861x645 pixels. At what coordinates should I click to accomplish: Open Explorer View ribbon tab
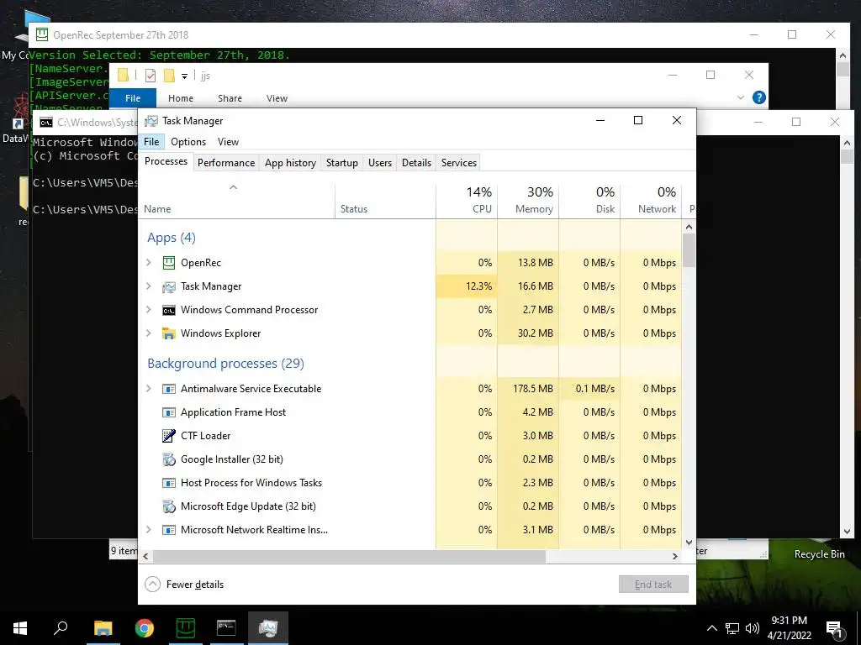277,98
